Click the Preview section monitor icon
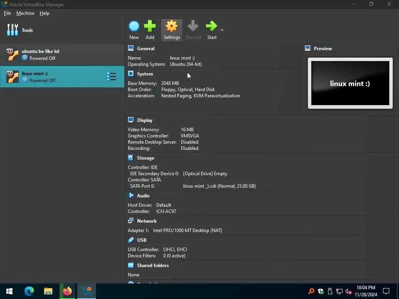 pyautogui.click(x=308, y=48)
